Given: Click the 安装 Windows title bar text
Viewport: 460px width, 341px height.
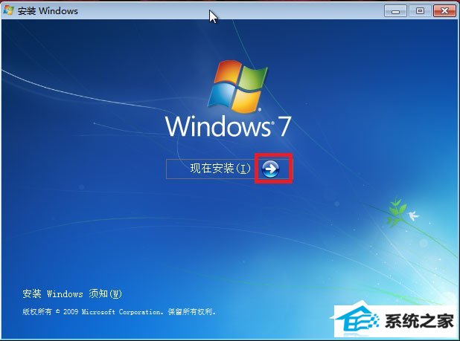Looking at the screenshot, I should tap(48, 11).
